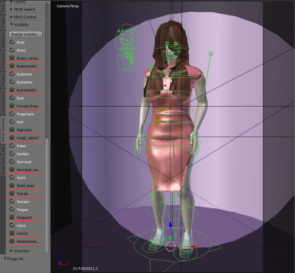Viewport: 295px width, 273px height.
Task: Click the 3D cursor at the figure's feet
Action: click(x=170, y=247)
